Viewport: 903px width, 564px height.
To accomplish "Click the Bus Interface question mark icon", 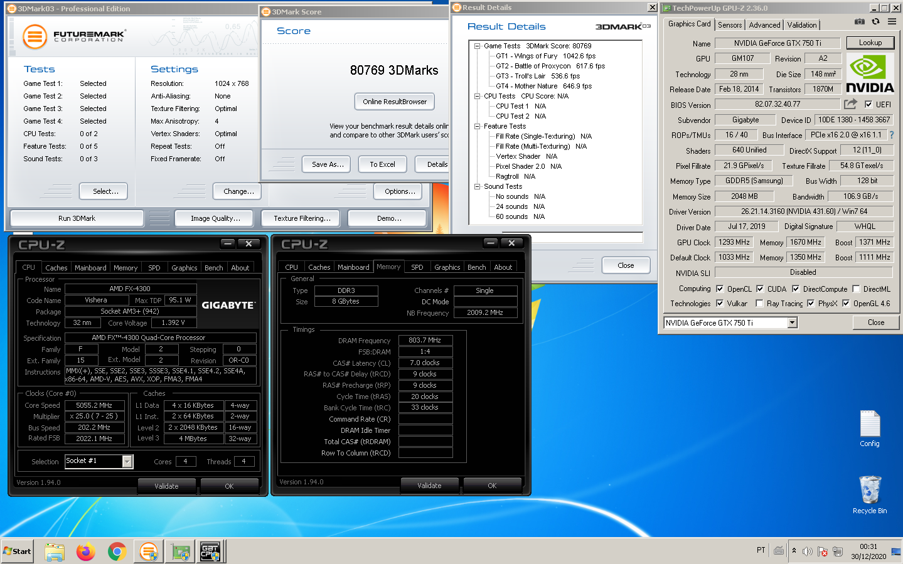I will [891, 135].
